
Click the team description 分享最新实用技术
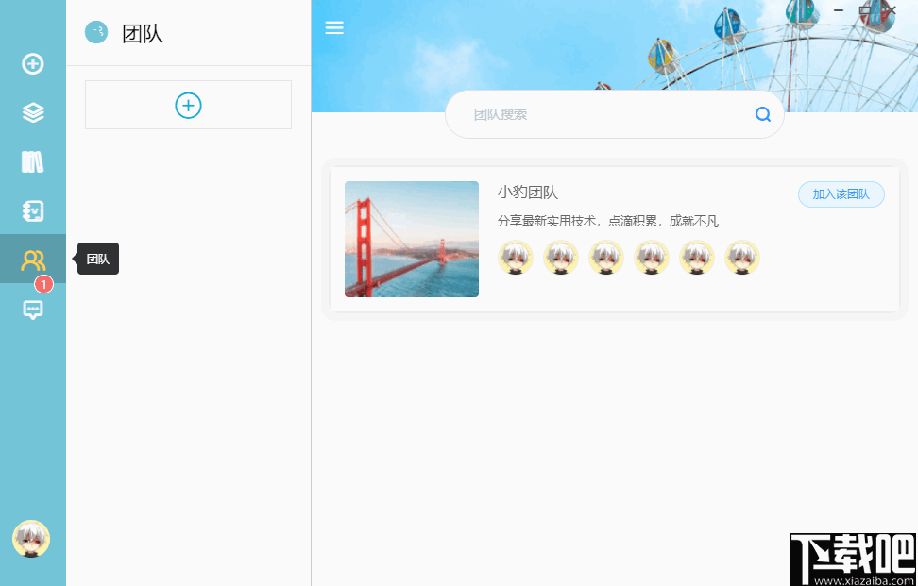pos(607,221)
